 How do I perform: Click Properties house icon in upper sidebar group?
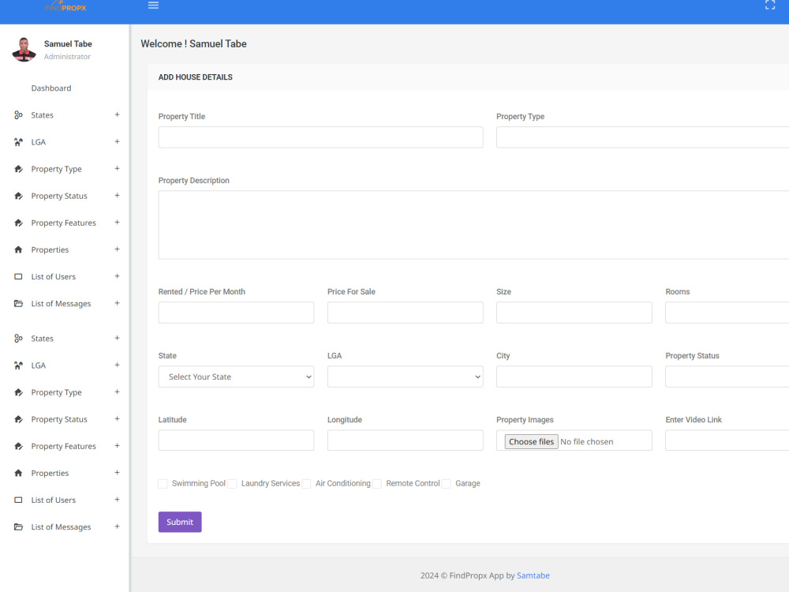19,249
